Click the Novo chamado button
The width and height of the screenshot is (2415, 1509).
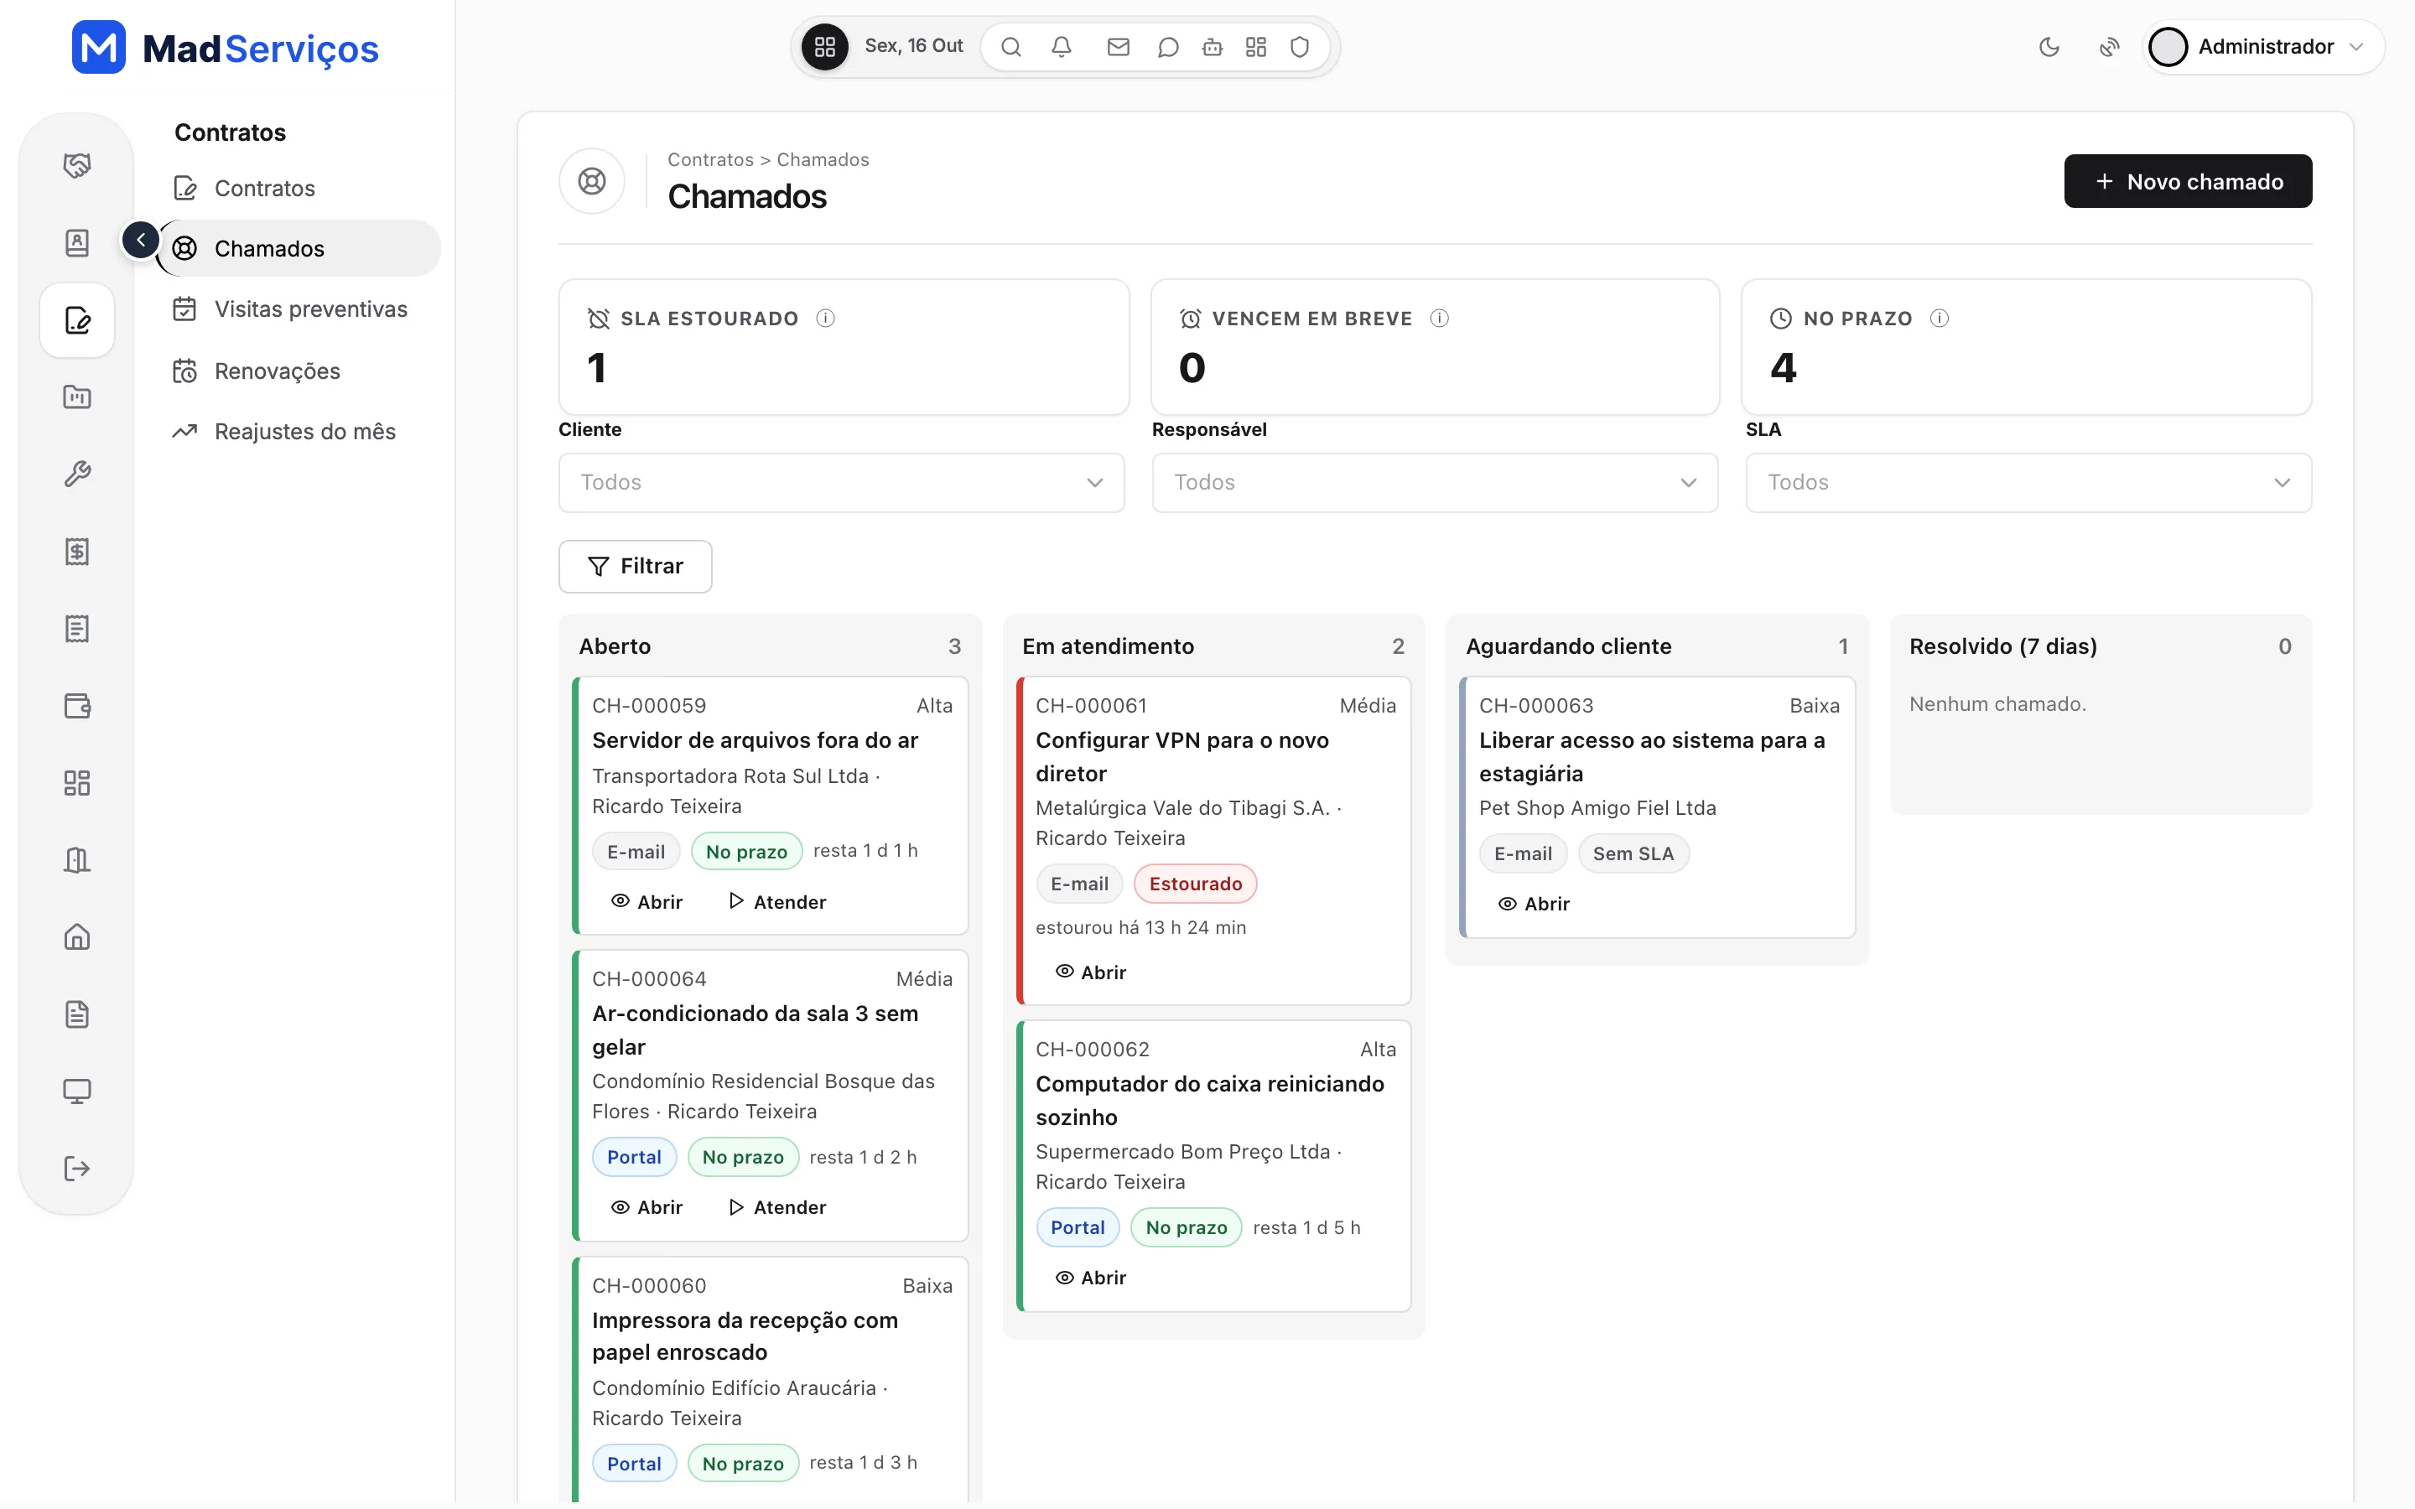click(x=2188, y=180)
